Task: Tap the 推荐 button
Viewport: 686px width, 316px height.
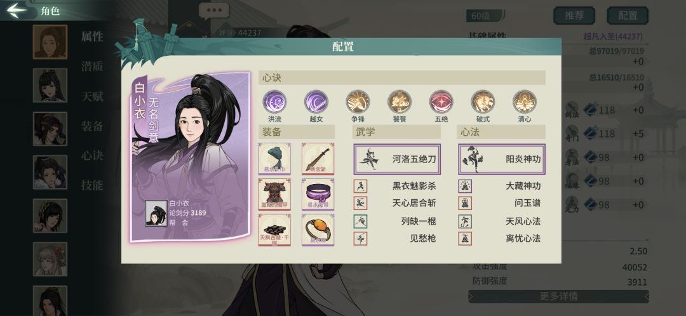Action: click(x=574, y=16)
